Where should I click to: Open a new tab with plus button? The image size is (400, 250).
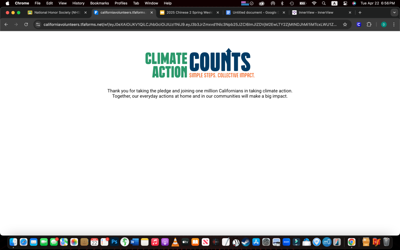(360, 12)
